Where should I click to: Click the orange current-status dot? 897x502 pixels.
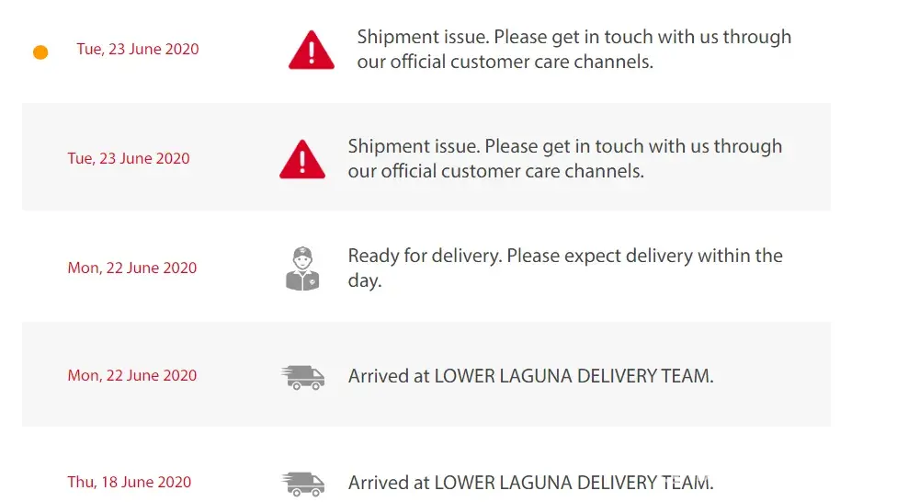tap(40, 52)
